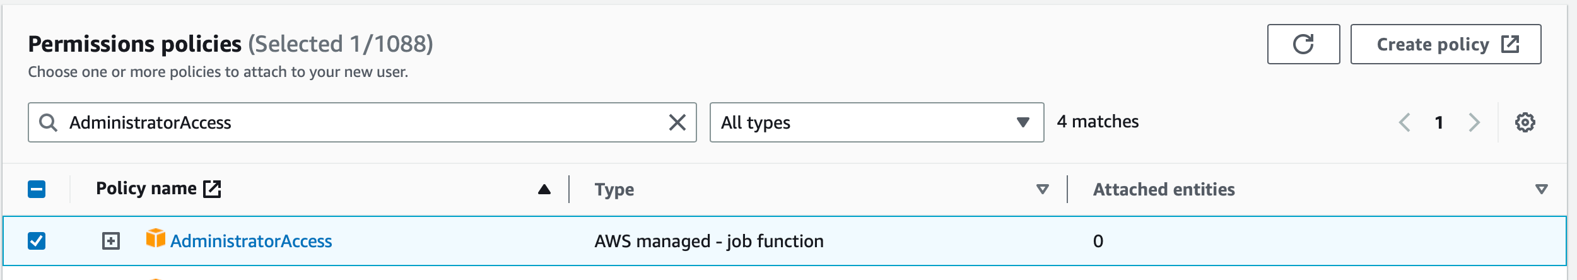Sort by Attached entities column arrow
This screenshot has width=1577, height=280.
pos(1541,189)
